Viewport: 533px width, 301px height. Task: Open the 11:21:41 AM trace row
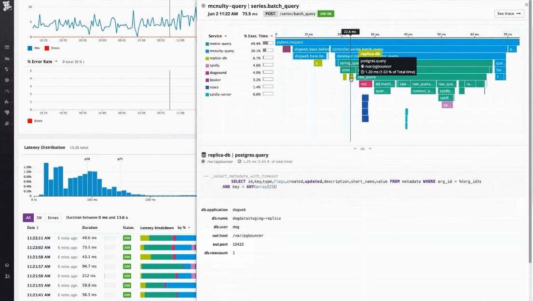click(x=110, y=295)
